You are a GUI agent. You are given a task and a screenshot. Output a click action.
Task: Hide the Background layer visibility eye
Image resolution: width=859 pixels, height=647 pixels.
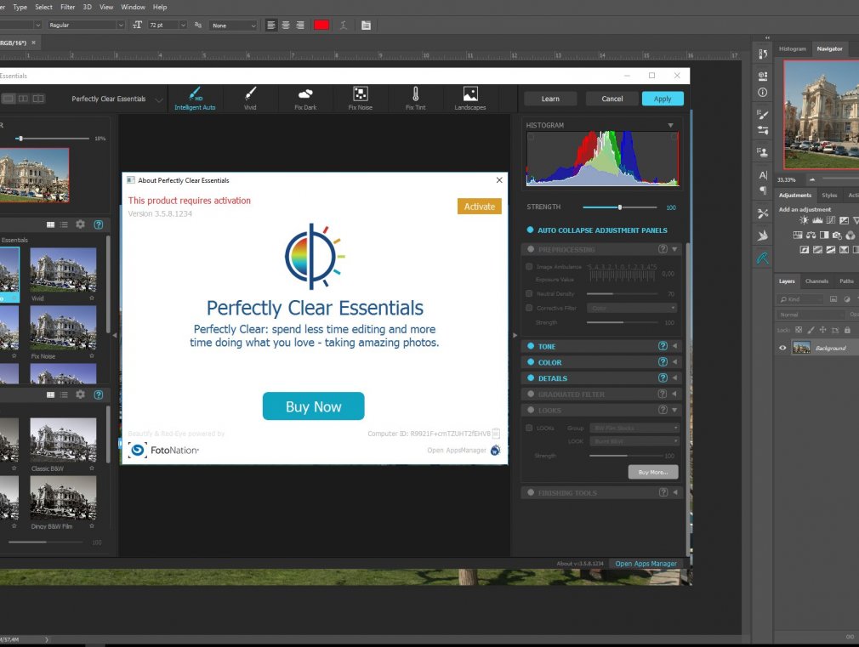pos(782,348)
